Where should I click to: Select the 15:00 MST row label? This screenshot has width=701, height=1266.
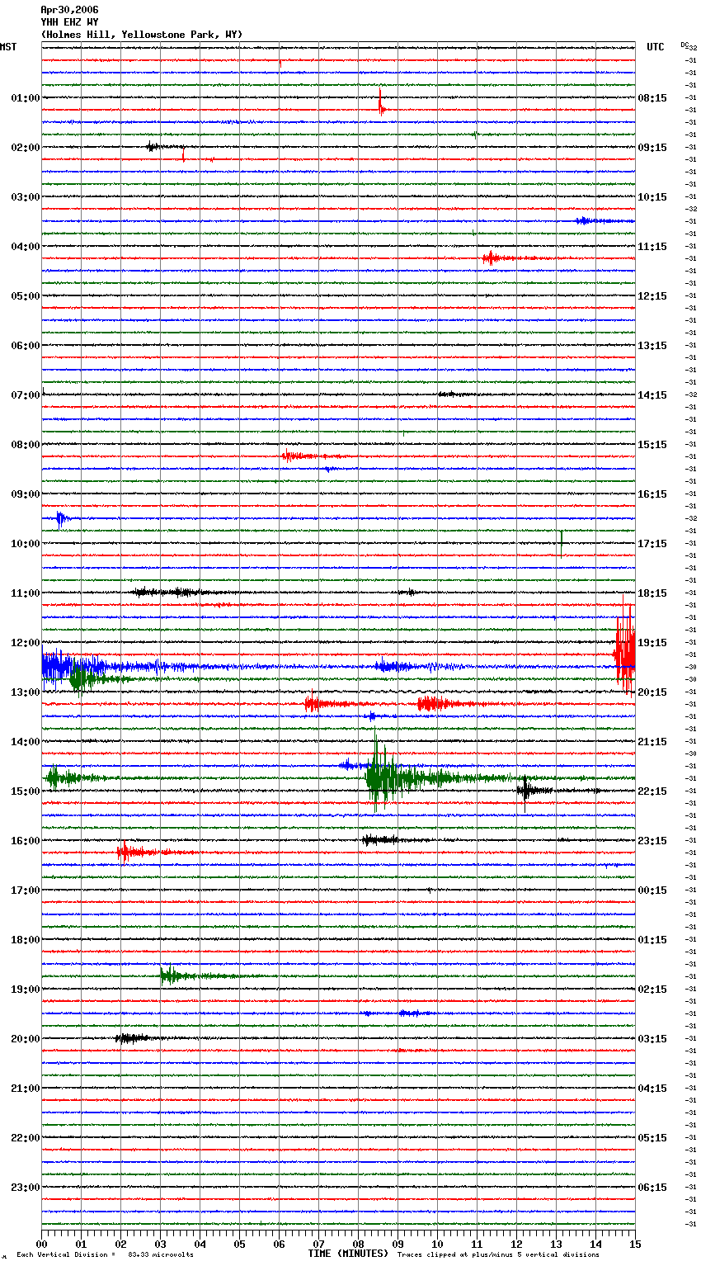[x=26, y=791]
